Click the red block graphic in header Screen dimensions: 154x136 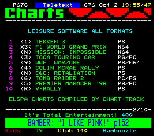pos(110,13)
